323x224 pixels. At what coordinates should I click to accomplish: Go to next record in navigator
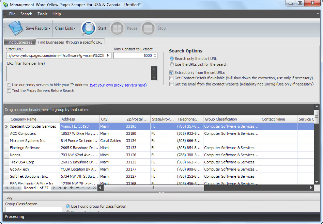point(54,188)
